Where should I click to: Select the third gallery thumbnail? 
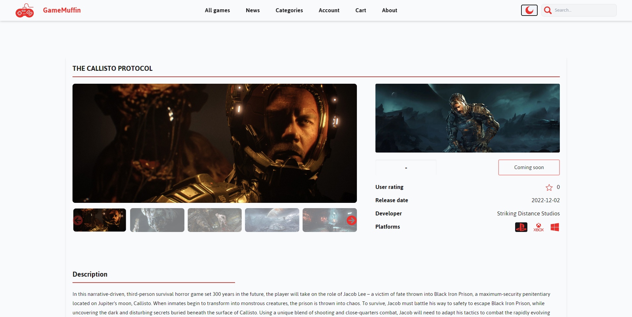(x=215, y=220)
